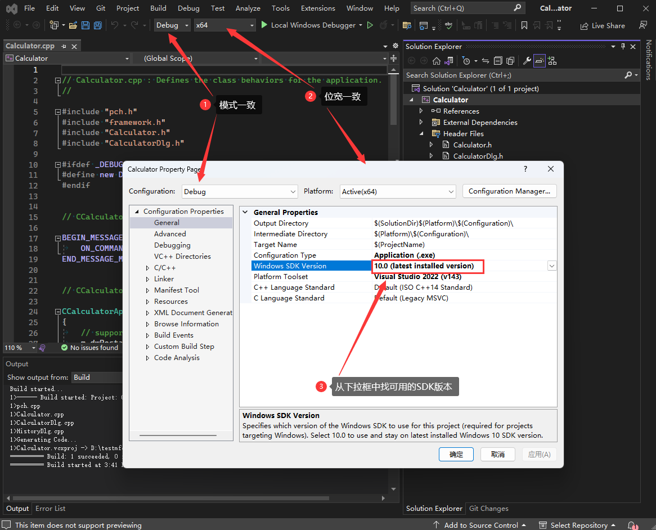Click the Find in Files folder icon

(x=407, y=25)
